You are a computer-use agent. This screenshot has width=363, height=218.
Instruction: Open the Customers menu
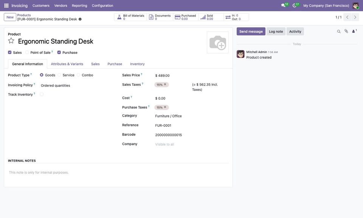pyautogui.click(x=41, y=6)
